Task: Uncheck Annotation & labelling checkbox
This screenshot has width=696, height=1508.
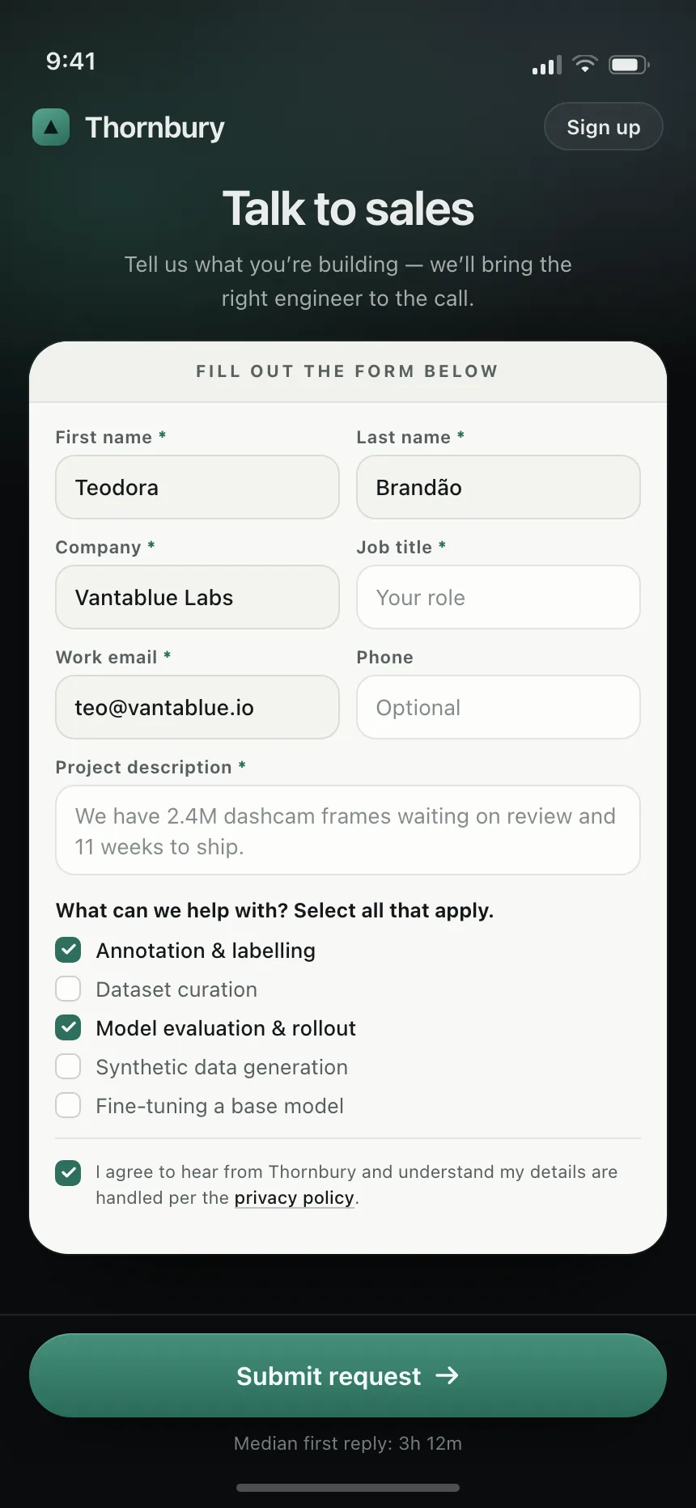Action: tap(68, 950)
